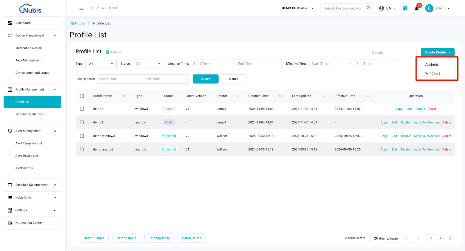This screenshot has width=465, height=251.
Task: Open the 20 items/page dropdown
Action: click(391, 238)
